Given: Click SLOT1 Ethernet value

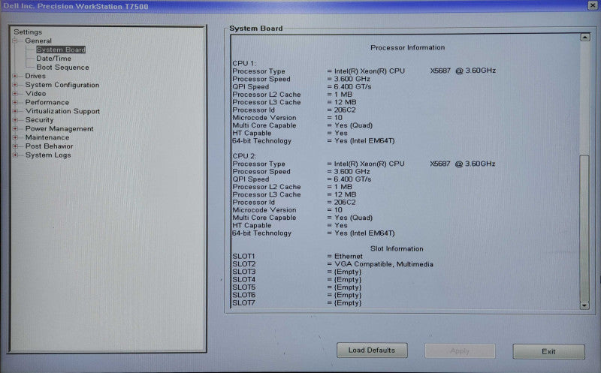Looking at the screenshot, I should [x=348, y=256].
